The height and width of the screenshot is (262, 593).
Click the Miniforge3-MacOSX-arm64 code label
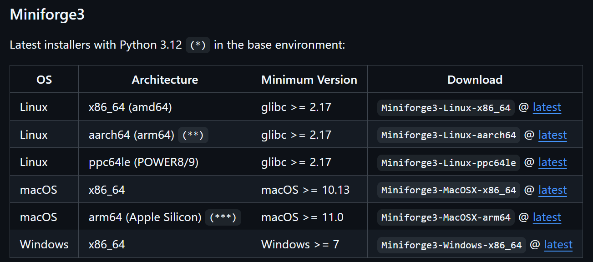tap(445, 217)
